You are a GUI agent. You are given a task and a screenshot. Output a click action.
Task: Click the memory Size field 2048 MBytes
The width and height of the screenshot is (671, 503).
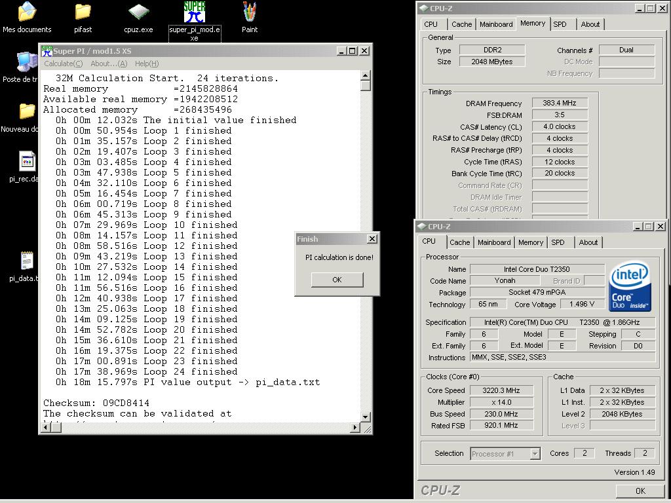click(492, 62)
